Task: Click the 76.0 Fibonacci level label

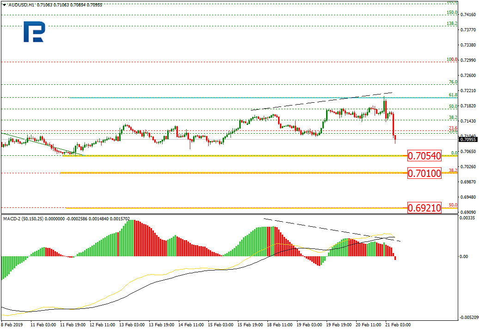Action: [x=453, y=82]
